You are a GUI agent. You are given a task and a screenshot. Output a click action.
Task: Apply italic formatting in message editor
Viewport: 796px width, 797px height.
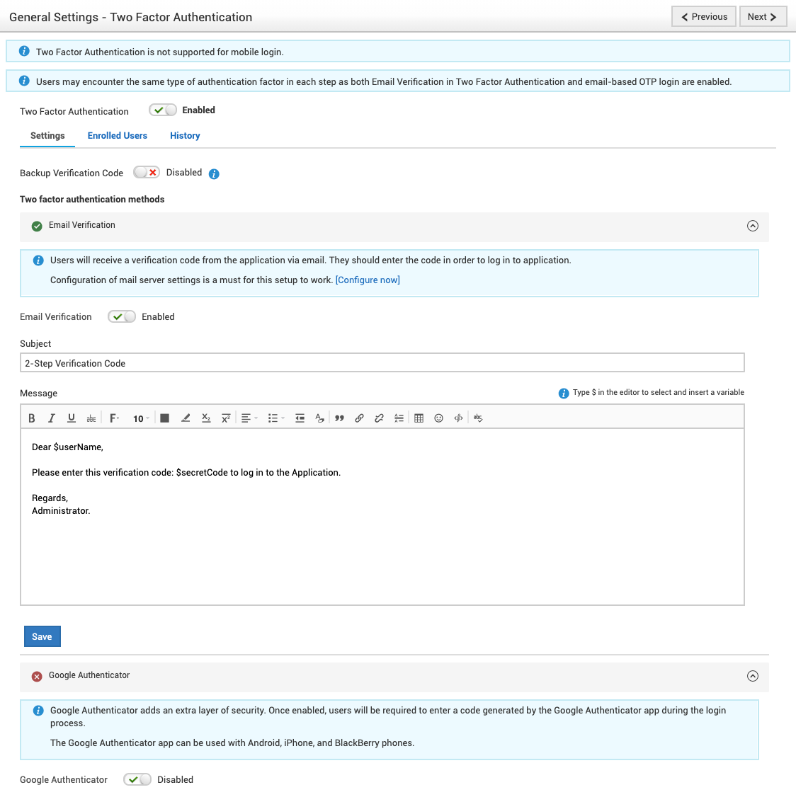[52, 418]
